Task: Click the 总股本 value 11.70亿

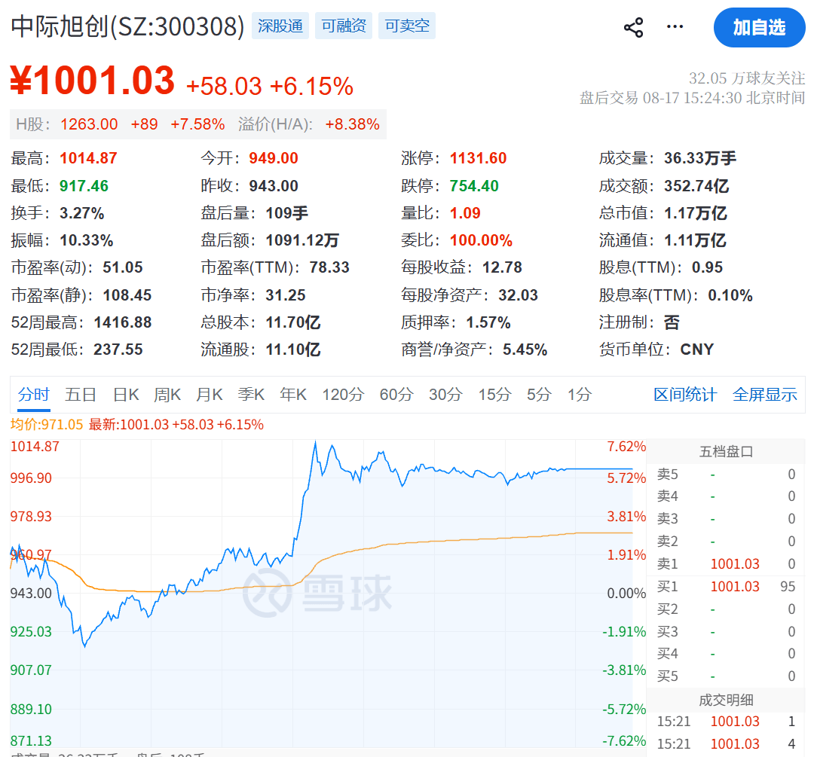Action: click(292, 322)
